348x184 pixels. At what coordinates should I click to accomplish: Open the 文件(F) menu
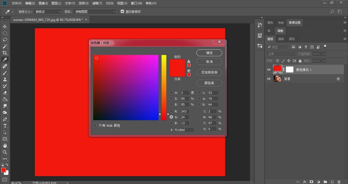pos(16,3)
